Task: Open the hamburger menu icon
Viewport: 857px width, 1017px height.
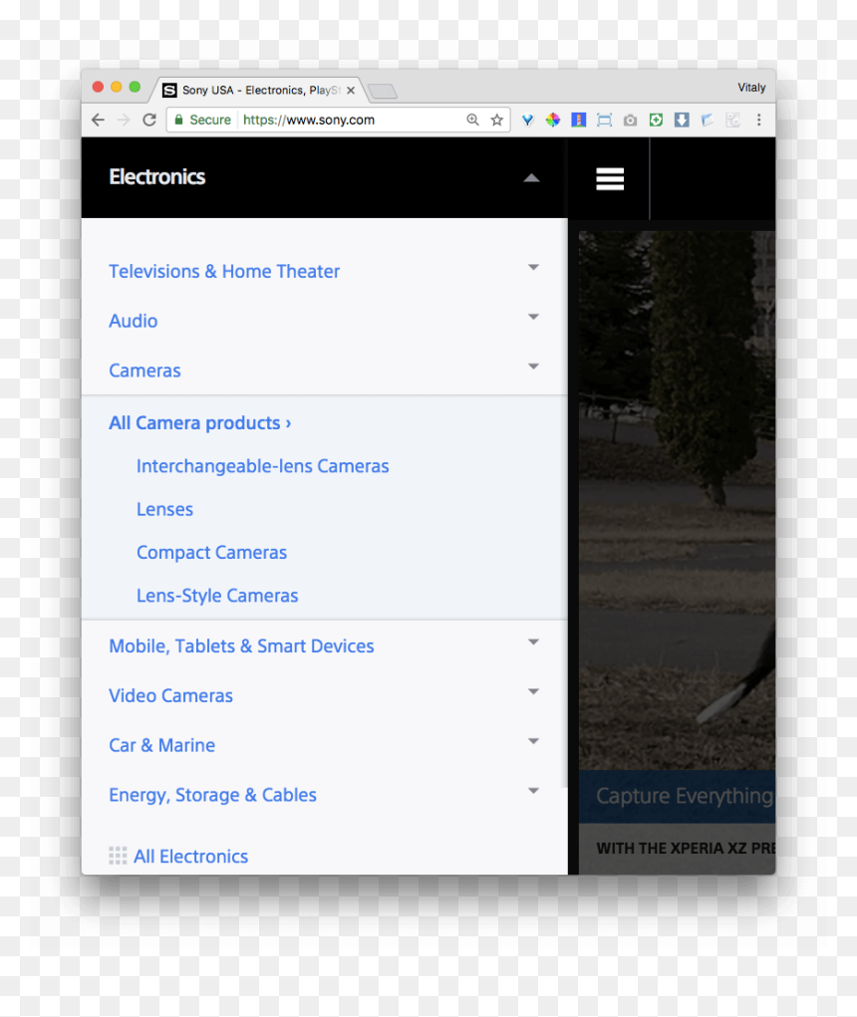Action: pos(610,179)
